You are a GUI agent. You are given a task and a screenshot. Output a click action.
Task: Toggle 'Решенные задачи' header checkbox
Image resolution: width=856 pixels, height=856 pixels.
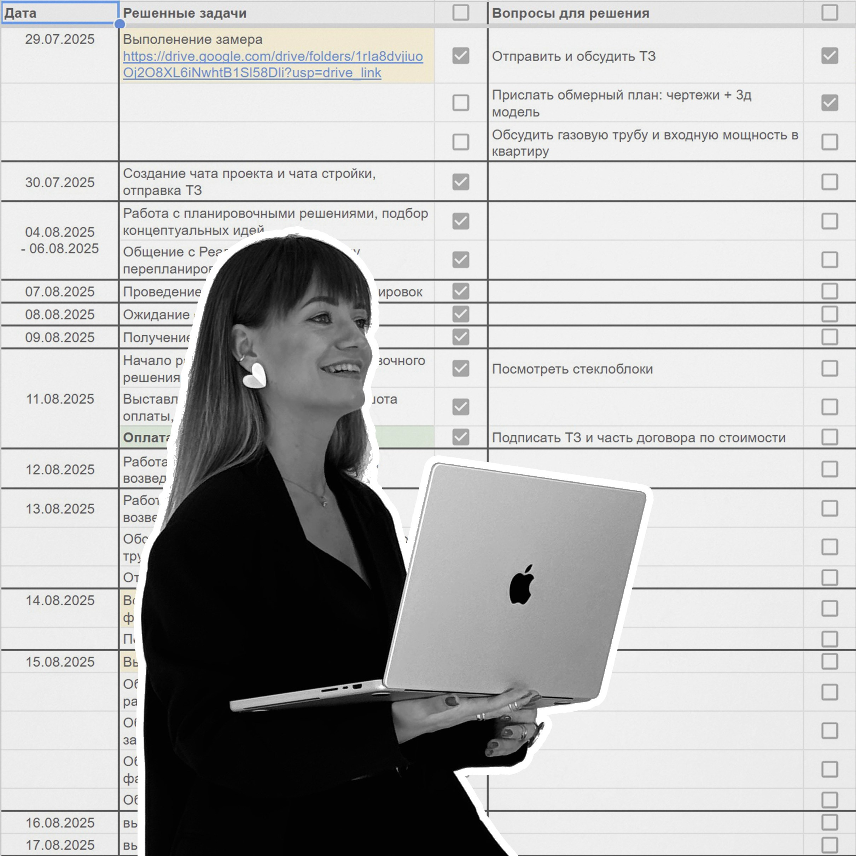461,12
